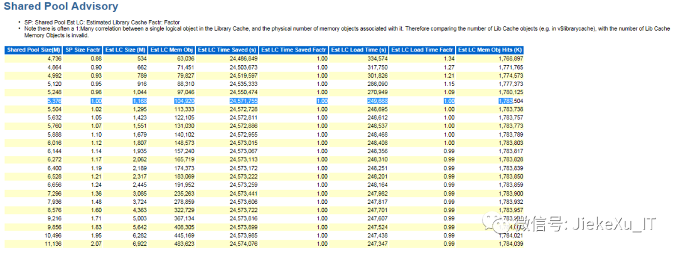Viewport: 678px width, 254px height.
Task: Click the Shared Pool Advisory heading
Action: tap(61, 7)
